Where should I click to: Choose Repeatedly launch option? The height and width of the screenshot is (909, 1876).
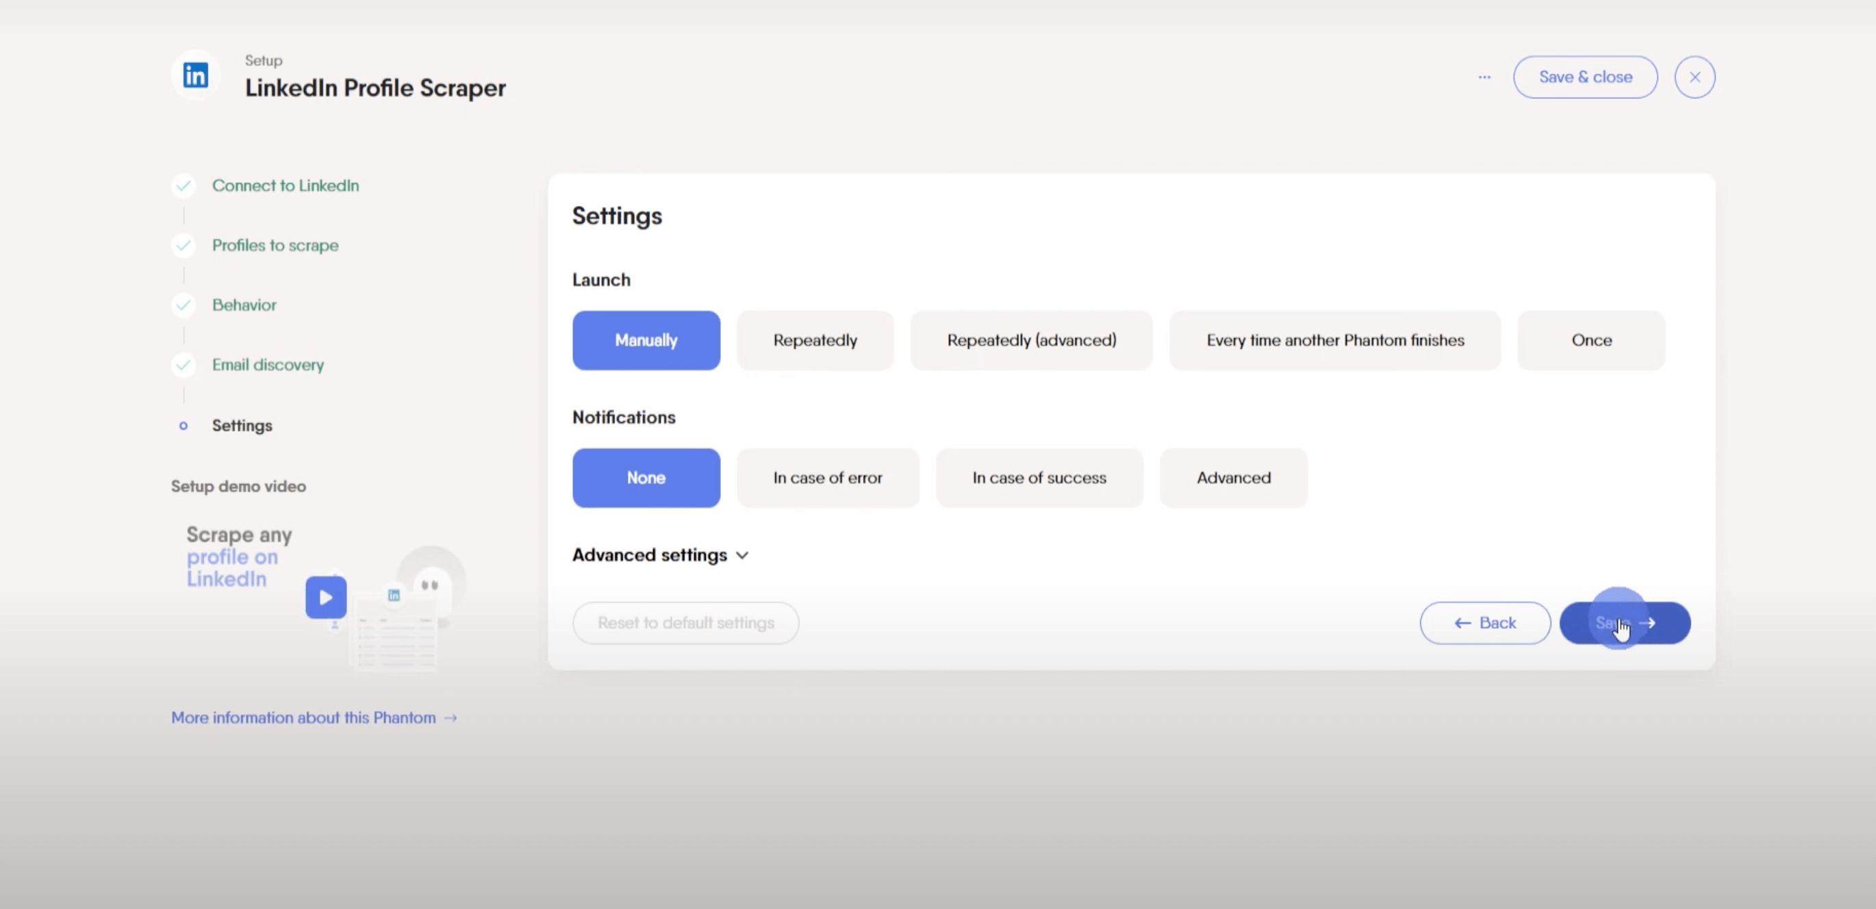click(x=815, y=341)
